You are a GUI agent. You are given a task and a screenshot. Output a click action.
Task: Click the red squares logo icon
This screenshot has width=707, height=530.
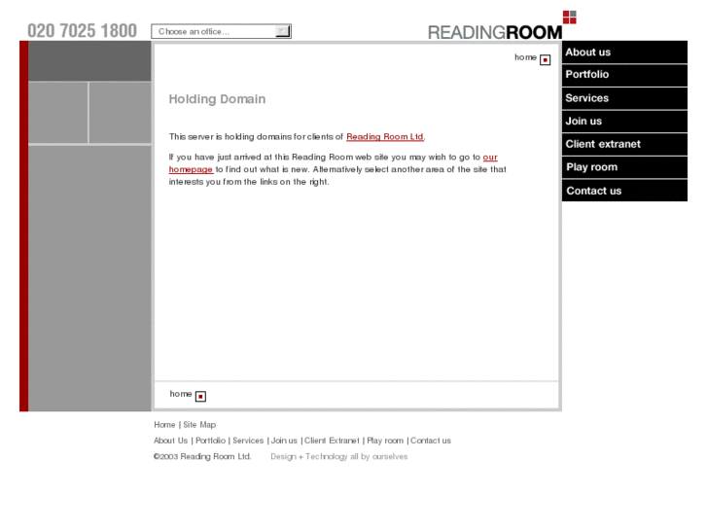pyautogui.click(x=570, y=18)
